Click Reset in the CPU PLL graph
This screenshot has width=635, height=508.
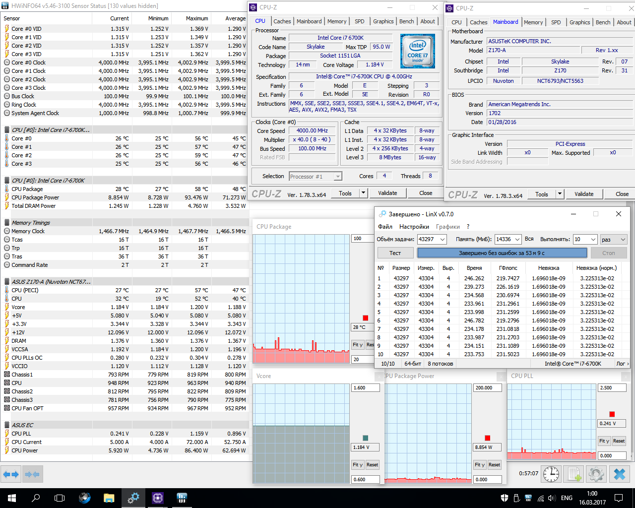tap(619, 441)
